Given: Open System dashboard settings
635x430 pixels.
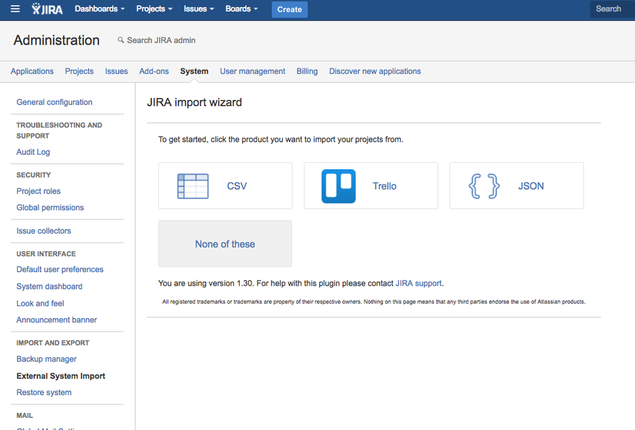Looking at the screenshot, I should pos(50,286).
